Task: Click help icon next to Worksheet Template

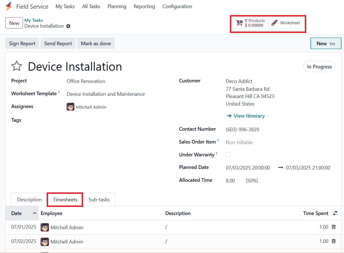Action: (x=59, y=92)
